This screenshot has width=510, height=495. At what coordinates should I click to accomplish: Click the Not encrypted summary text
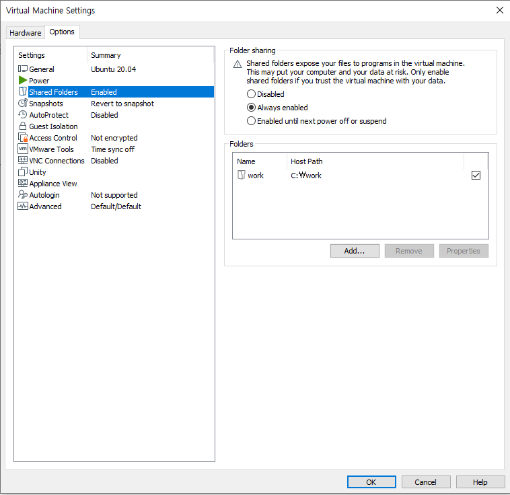coord(114,138)
